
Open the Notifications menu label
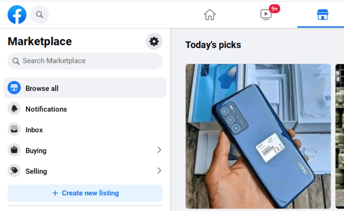46,109
